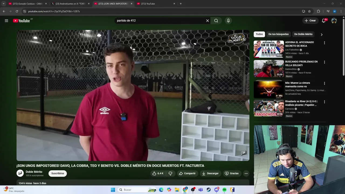The height and width of the screenshot is (194, 345).
Task: Click the URL address bar
Action: [x=162, y=11]
